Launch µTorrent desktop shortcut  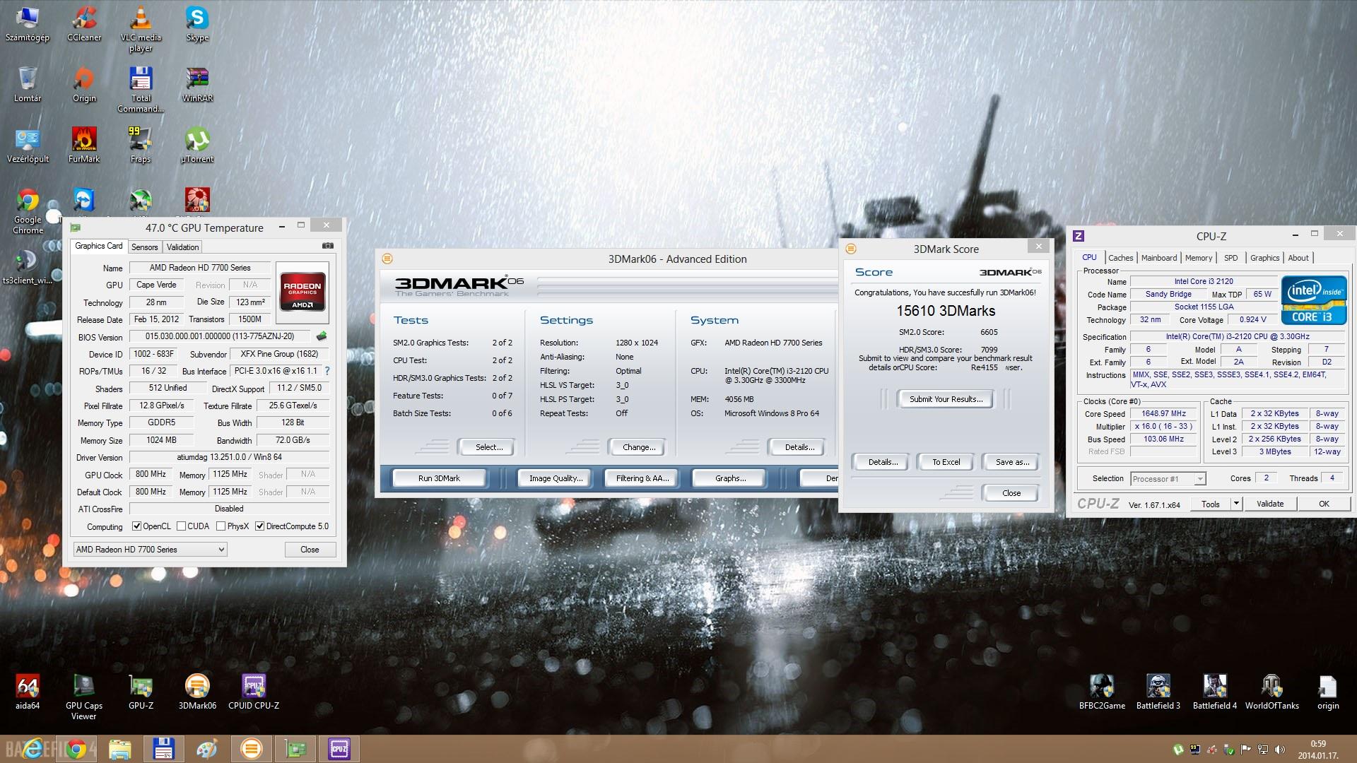[x=197, y=145]
